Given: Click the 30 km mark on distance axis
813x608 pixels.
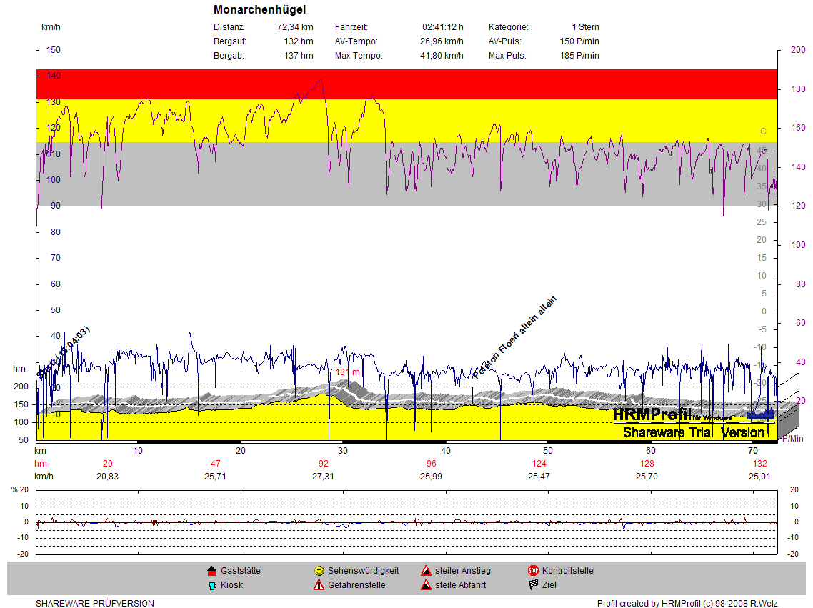Looking at the screenshot, I should (x=344, y=451).
